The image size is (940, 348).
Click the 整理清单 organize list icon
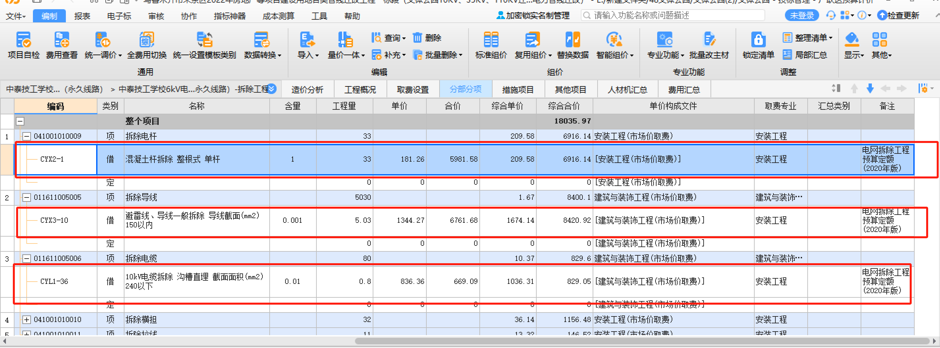pyautogui.click(x=788, y=37)
